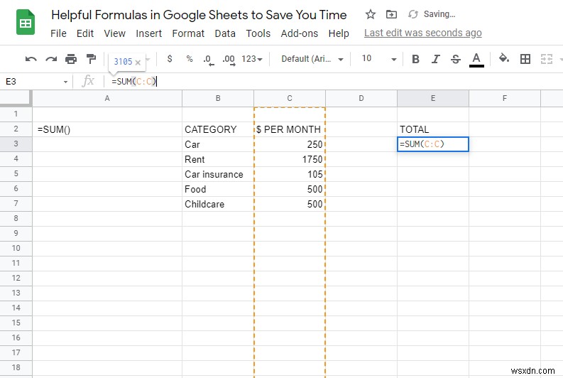This screenshot has width=563, height=378.
Task: Click the Undo arrow icon
Action: point(31,59)
